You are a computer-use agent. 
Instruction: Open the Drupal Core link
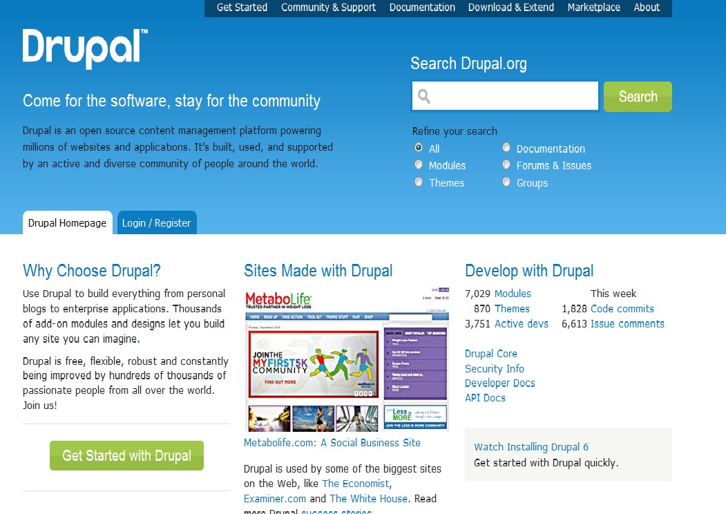(490, 353)
